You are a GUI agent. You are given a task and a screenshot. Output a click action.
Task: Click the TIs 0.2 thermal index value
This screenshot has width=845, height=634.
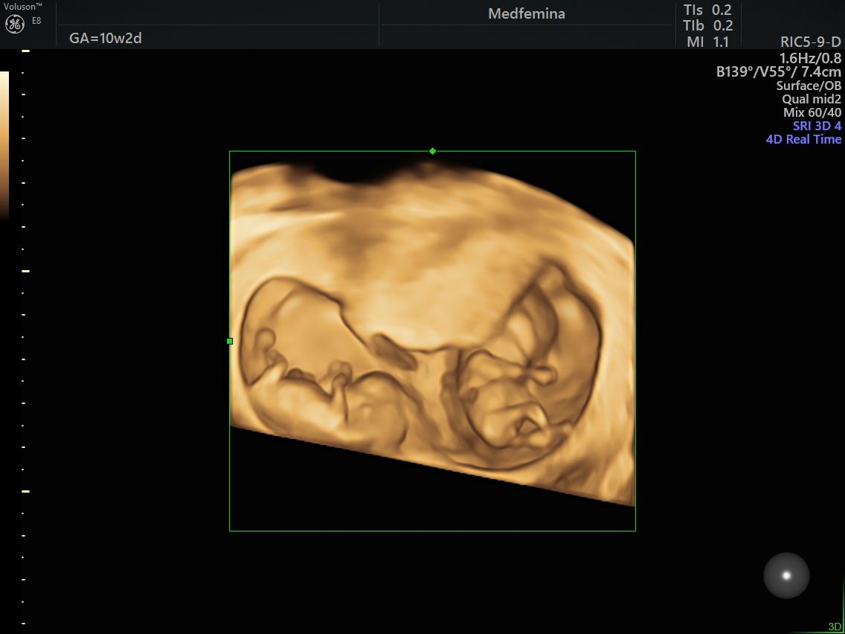pyautogui.click(x=707, y=10)
